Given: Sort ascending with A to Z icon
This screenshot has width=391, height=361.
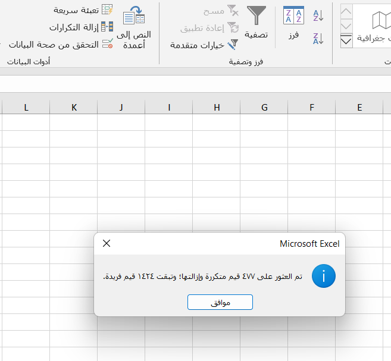Looking at the screenshot, I should [318, 15].
